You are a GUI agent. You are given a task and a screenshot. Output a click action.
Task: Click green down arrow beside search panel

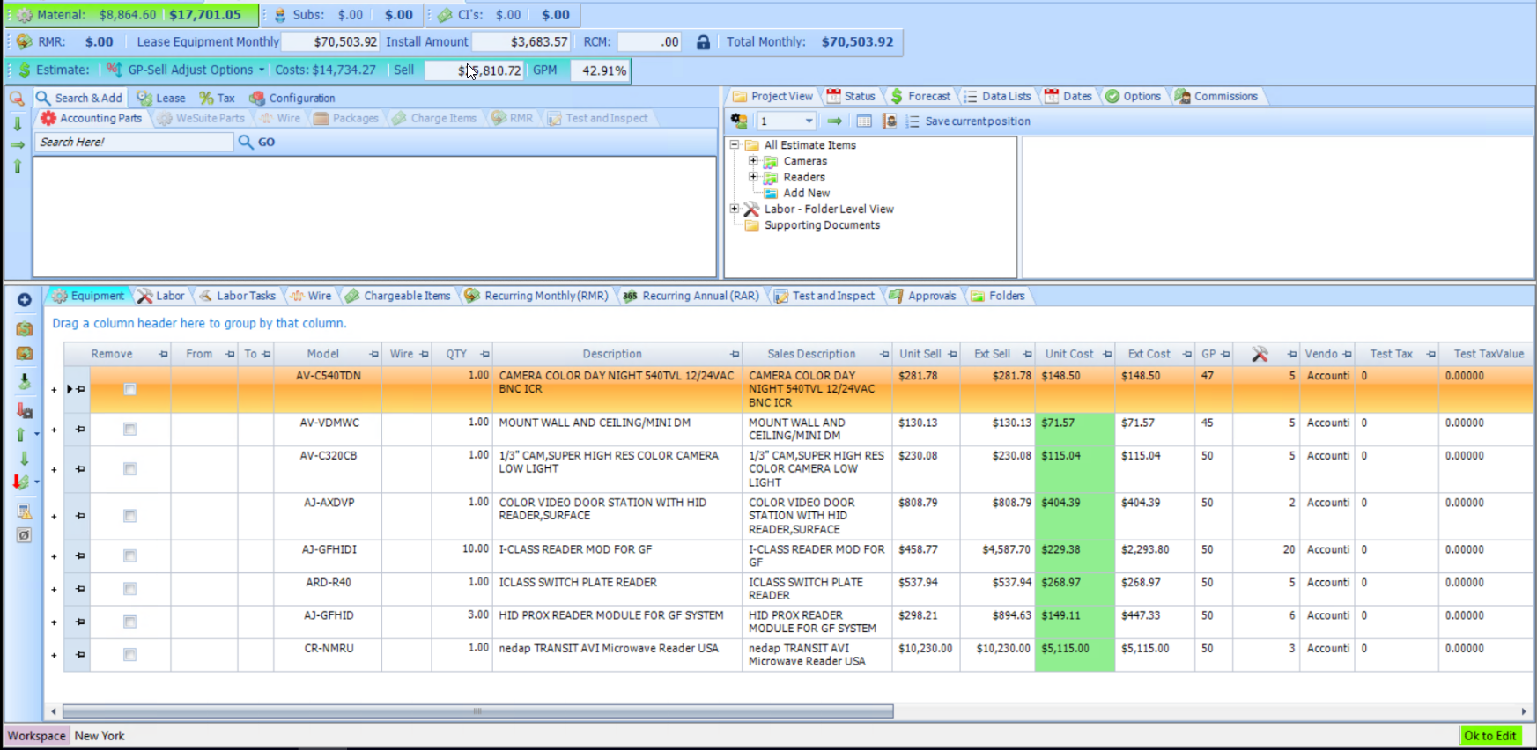pyautogui.click(x=17, y=124)
